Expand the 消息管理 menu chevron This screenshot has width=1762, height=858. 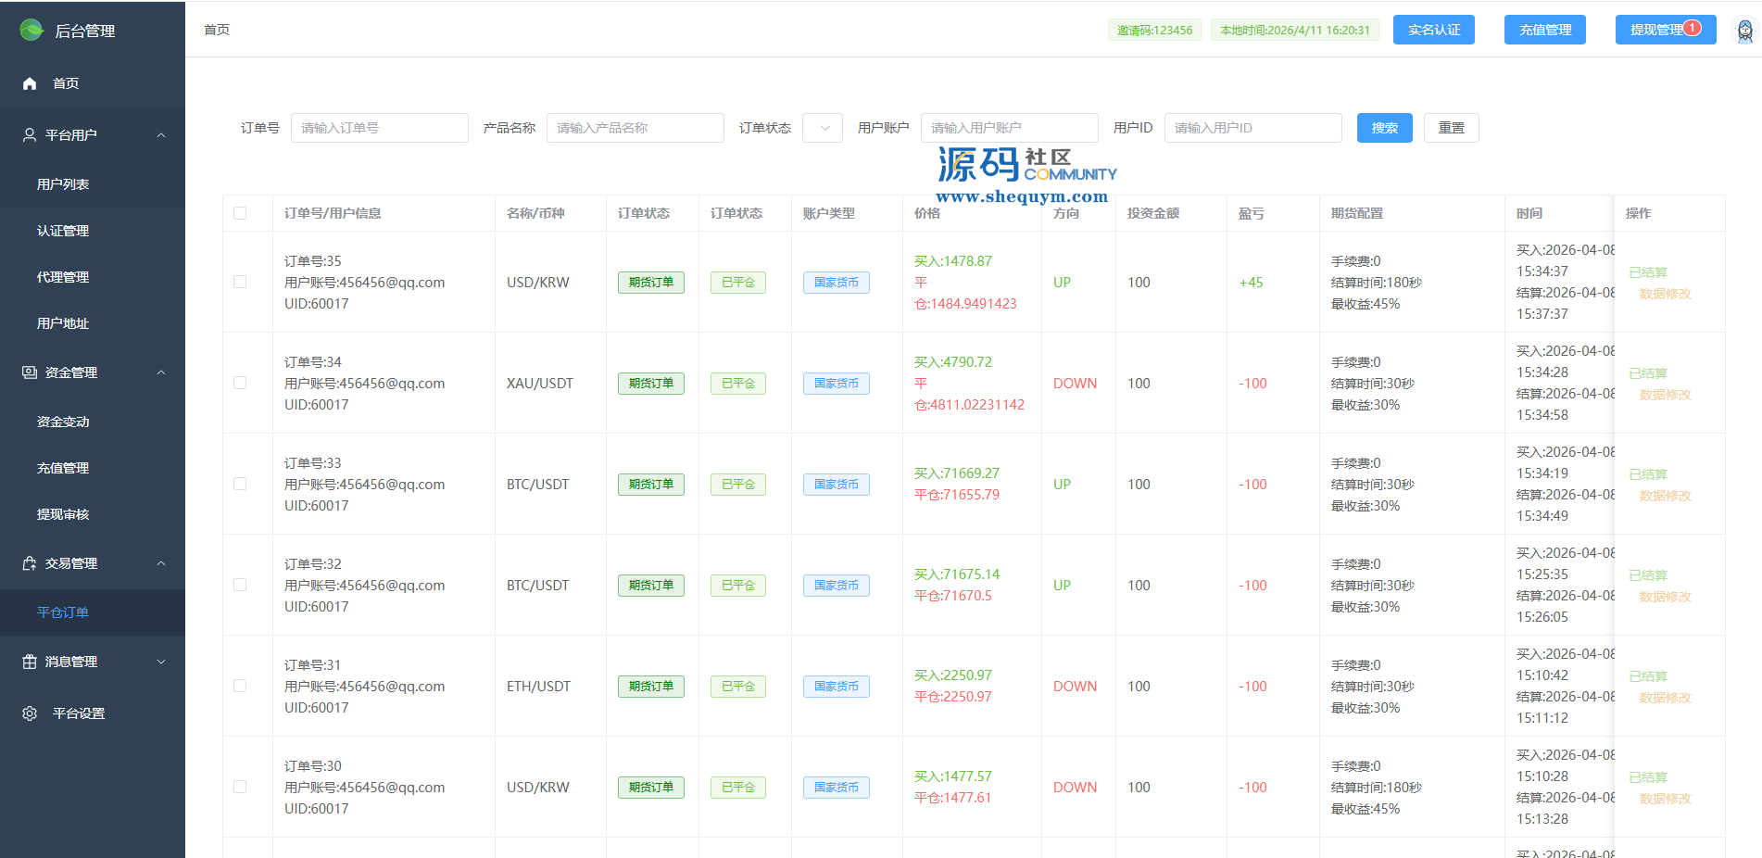point(161,662)
